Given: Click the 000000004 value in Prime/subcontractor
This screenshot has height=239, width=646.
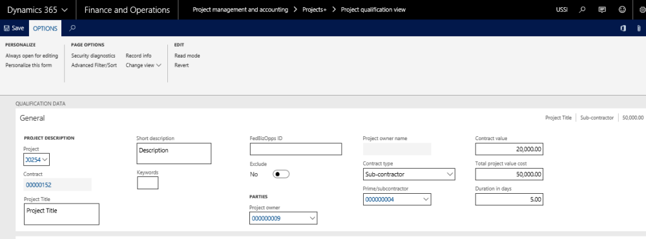Looking at the screenshot, I should tap(379, 200).
